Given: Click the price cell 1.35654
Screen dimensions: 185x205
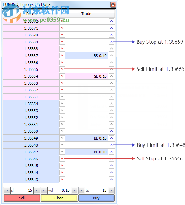Looking at the screenshot, I should pyautogui.click(x=31, y=104).
